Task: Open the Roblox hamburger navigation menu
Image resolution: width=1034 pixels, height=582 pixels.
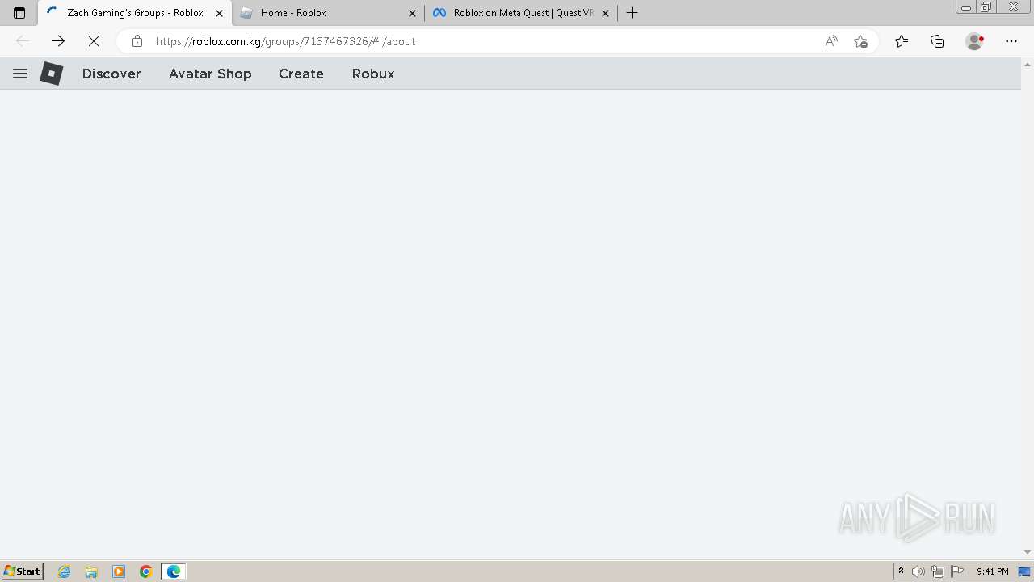Action: (20, 74)
